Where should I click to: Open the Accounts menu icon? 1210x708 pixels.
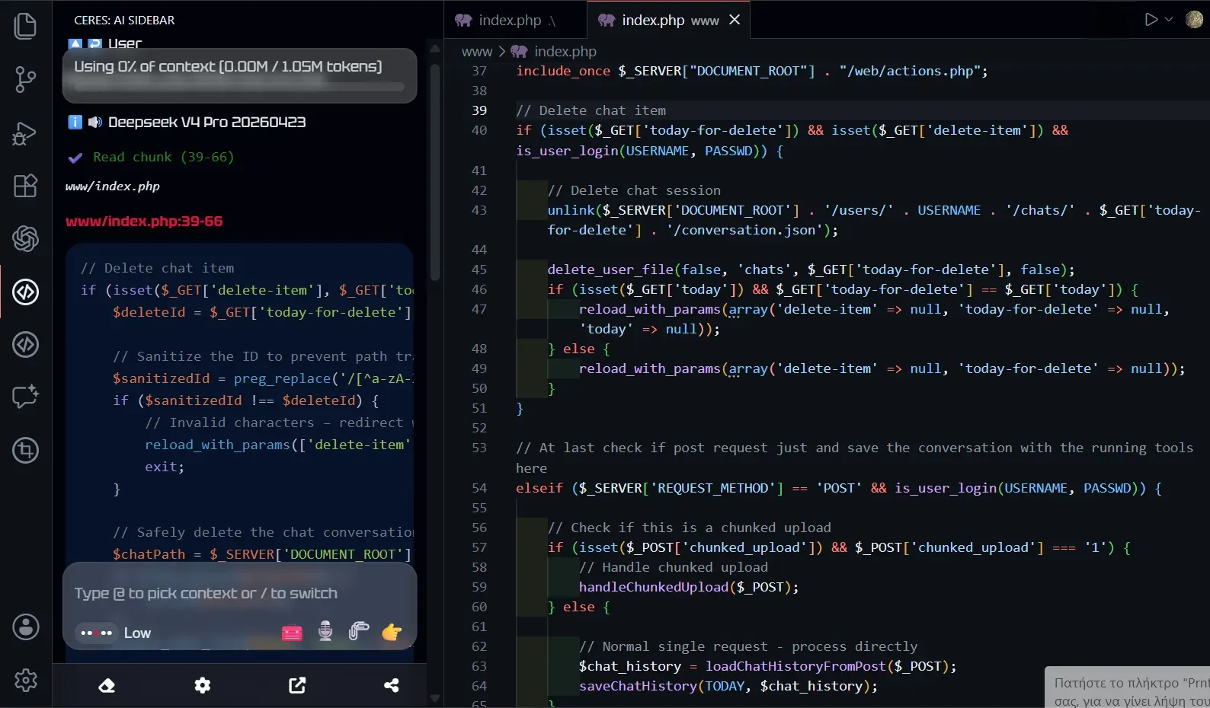pyautogui.click(x=26, y=627)
